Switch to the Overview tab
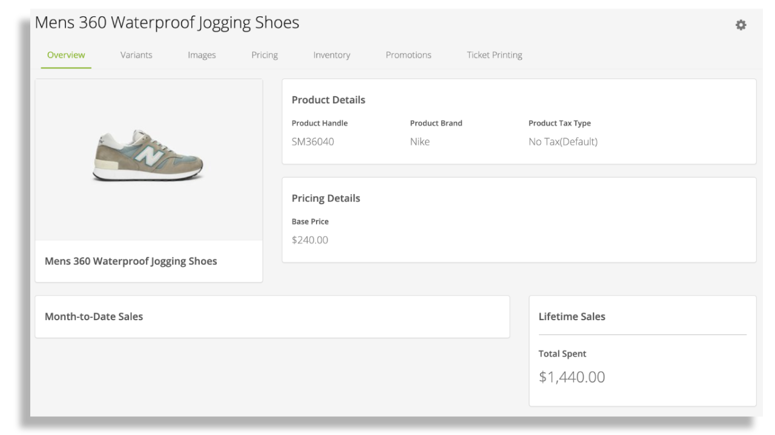775x435 pixels. click(x=66, y=55)
